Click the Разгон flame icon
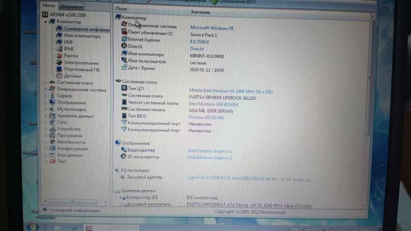The width and height of the screenshot is (411, 231). tap(59, 55)
